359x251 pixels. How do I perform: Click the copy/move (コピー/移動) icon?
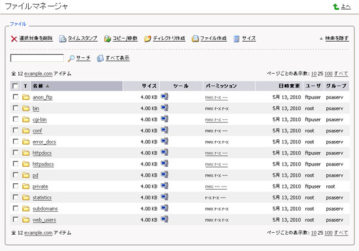tap(108, 38)
